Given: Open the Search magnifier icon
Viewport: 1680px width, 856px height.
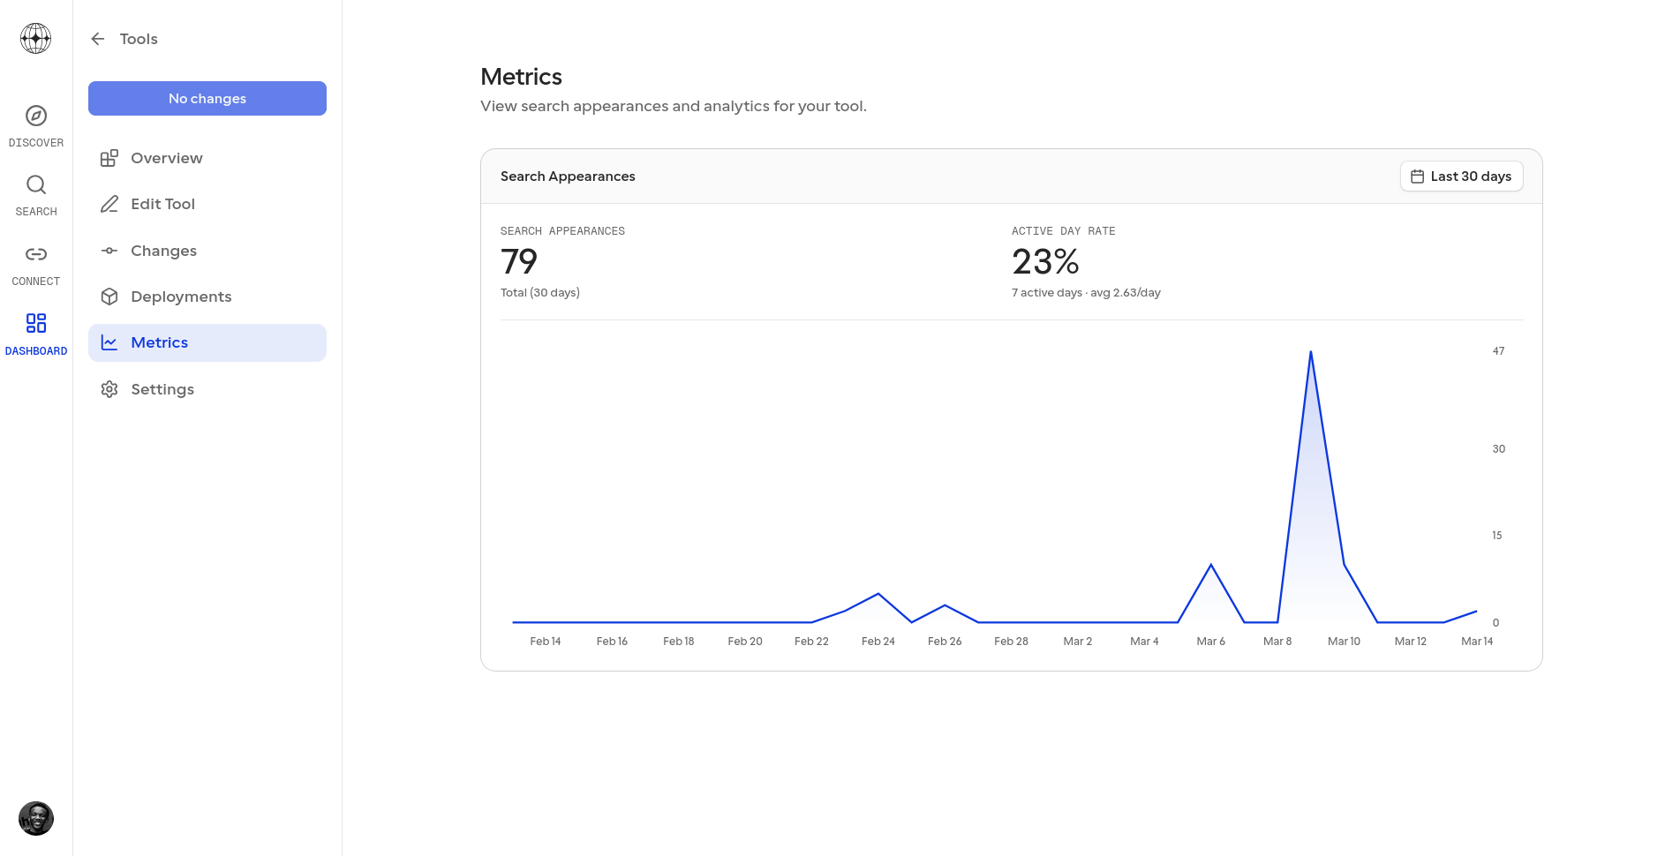Looking at the screenshot, I should [x=36, y=184].
